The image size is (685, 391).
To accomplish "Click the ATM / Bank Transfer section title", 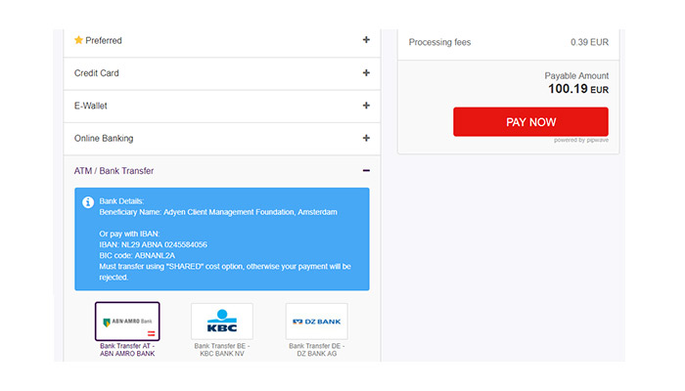I will (x=114, y=171).
